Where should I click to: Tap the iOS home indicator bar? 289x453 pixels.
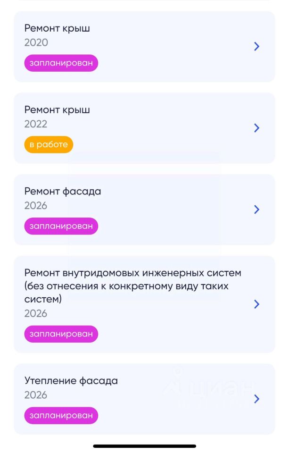(x=145, y=446)
